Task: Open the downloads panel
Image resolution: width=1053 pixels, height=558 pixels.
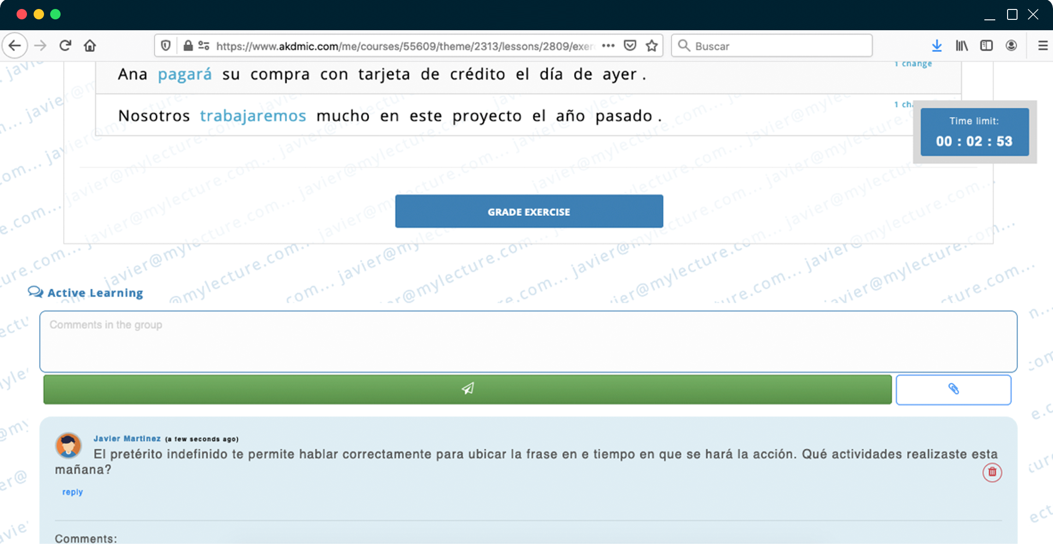Action: [937, 45]
